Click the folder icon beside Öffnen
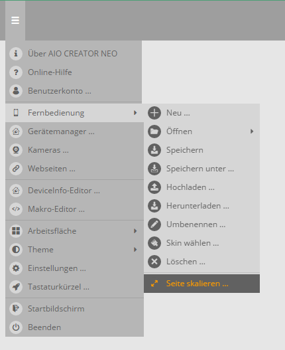 [x=154, y=131]
